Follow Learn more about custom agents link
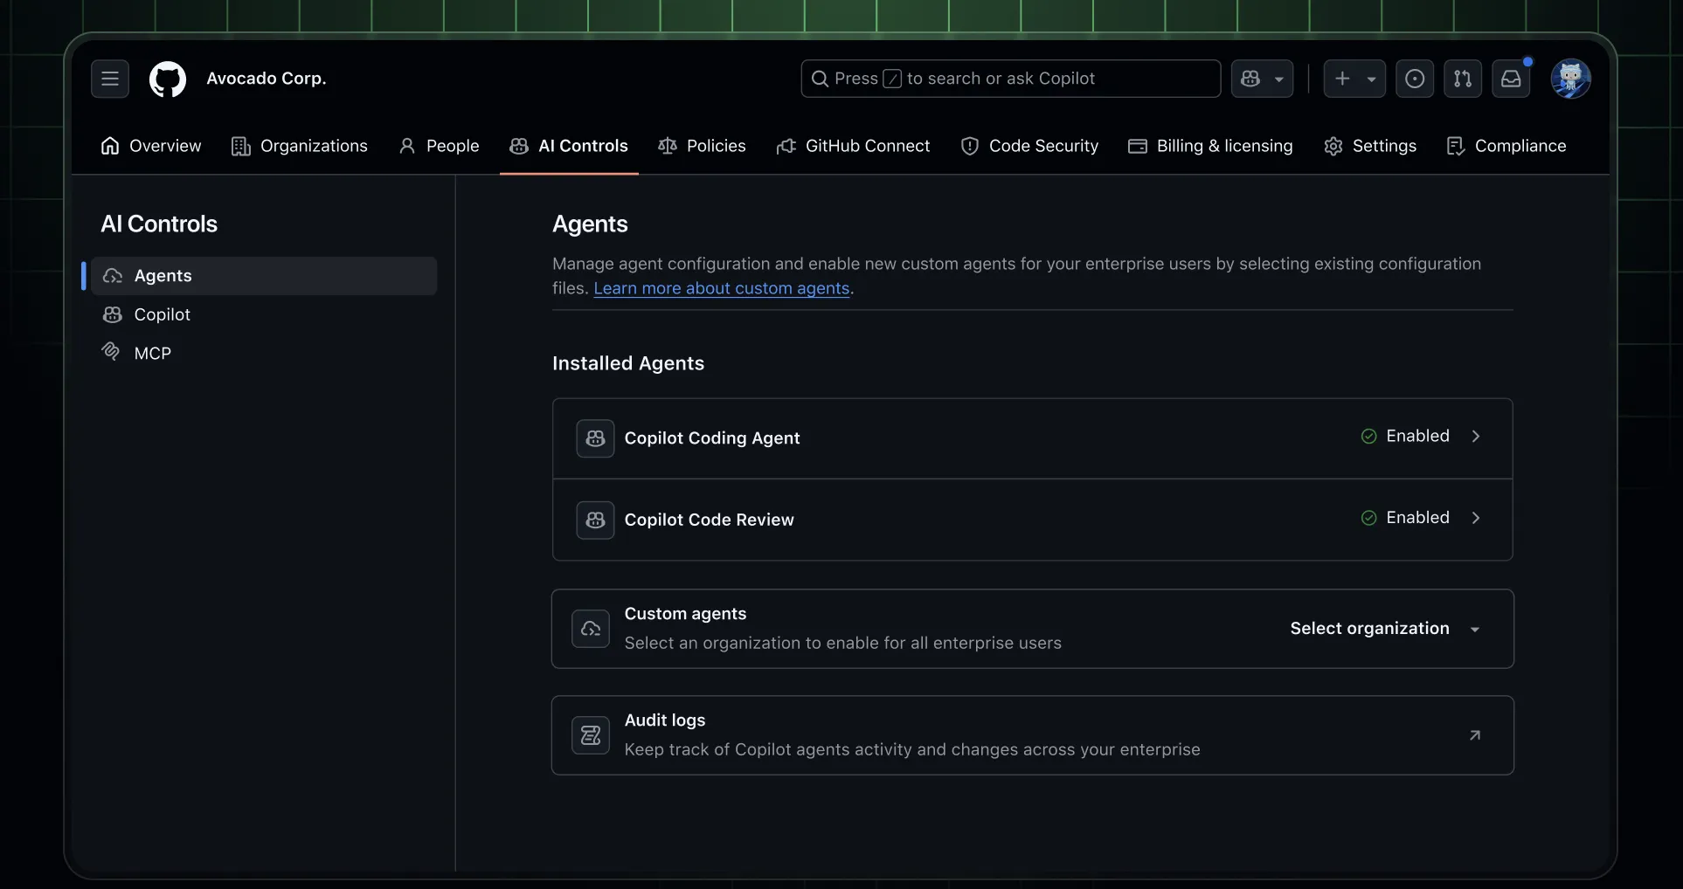Viewport: 1683px width, 889px height. point(721,288)
